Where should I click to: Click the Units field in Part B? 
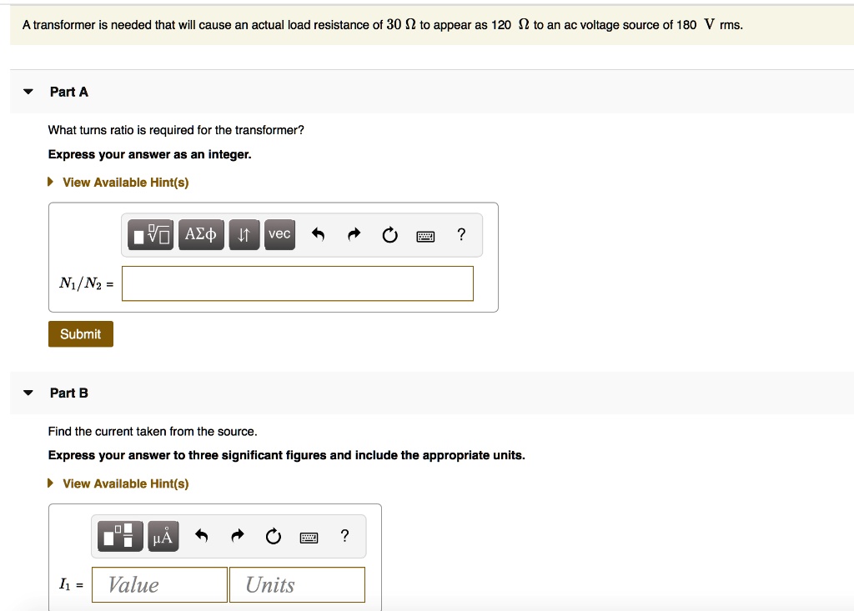[297, 584]
